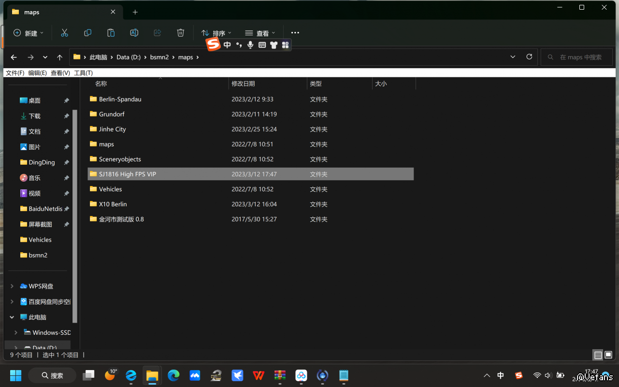
Task: Open the 排序 sort dropdown
Action: point(216,33)
